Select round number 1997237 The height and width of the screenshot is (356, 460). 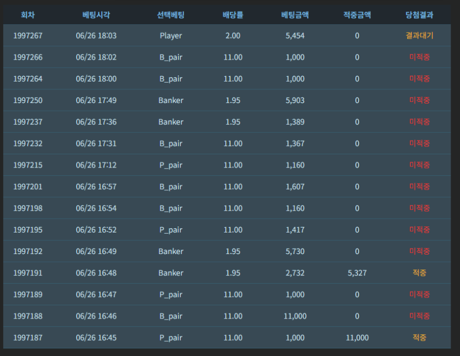tap(28, 122)
